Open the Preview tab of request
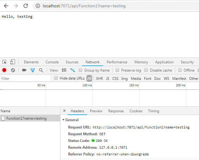Viewport: 199px width, 160px height. click(96, 111)
